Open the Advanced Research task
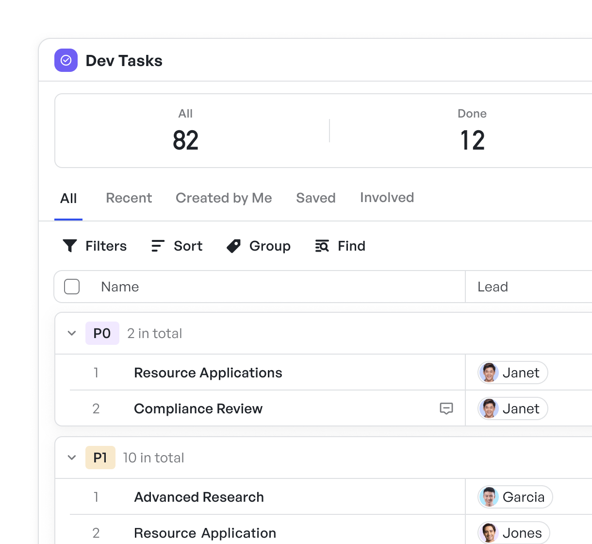The width and height of the screenshot is (592, 544). tap(199, 497)
